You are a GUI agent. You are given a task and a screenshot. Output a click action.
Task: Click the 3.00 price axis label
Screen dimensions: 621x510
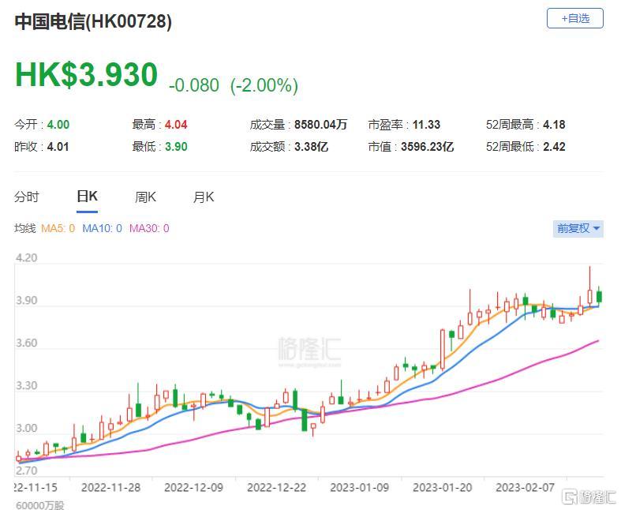[27, 429]
